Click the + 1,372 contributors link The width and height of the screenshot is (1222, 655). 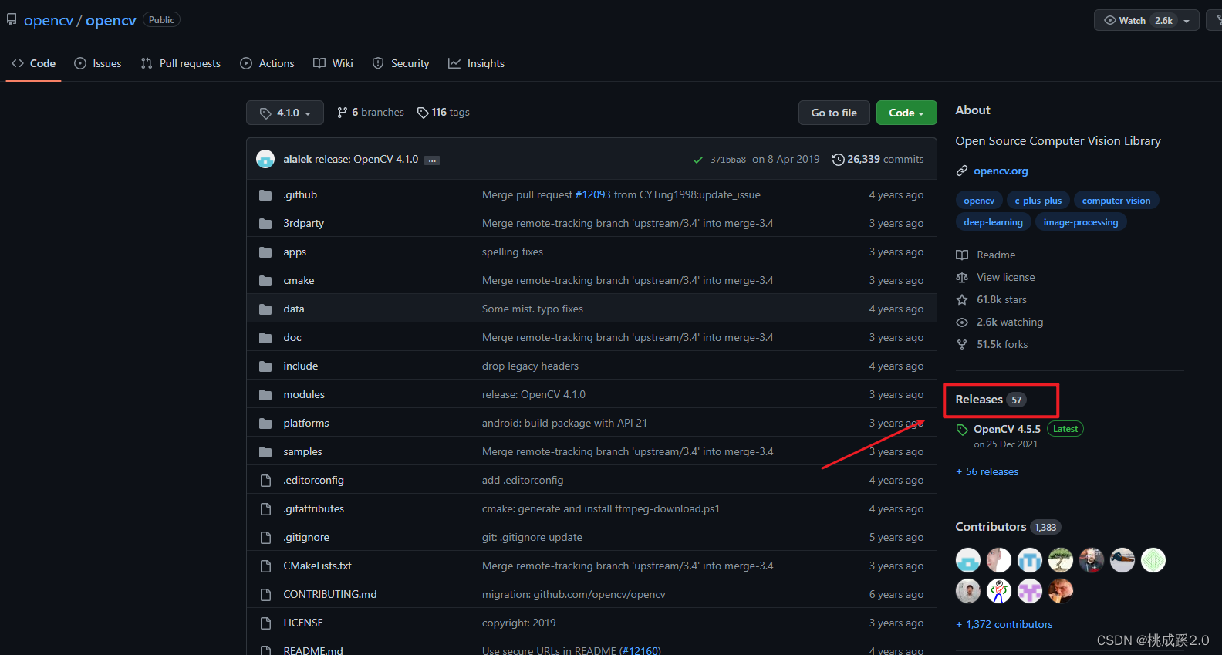(x=1004, y=624)
